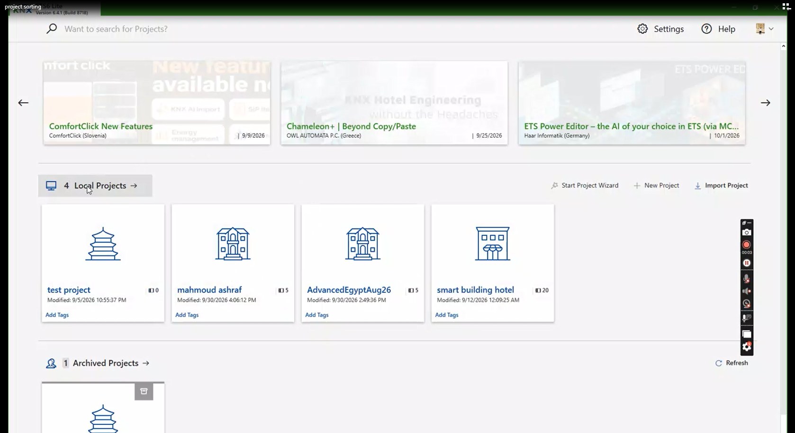Add Tags to smart building hotel

[x=447, y=315]
